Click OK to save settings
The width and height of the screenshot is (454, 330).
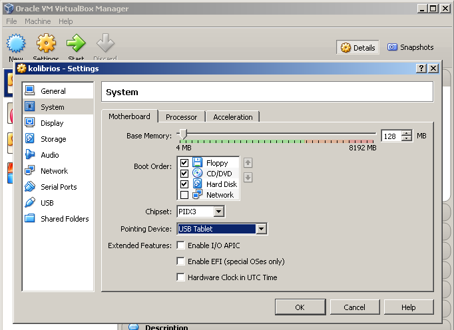(x=300, y=307)
